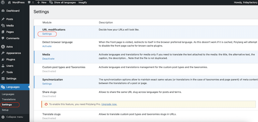Click the WordPress logo icon in admin bar
The width and height of the screenshot is (258, 122).
tap(3, 2)
